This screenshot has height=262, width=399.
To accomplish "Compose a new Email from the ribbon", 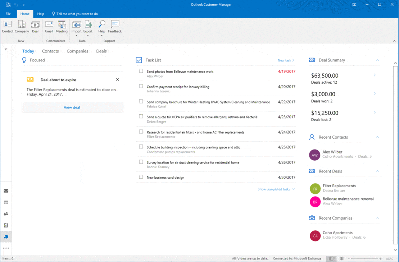I will tap(49, 27).
